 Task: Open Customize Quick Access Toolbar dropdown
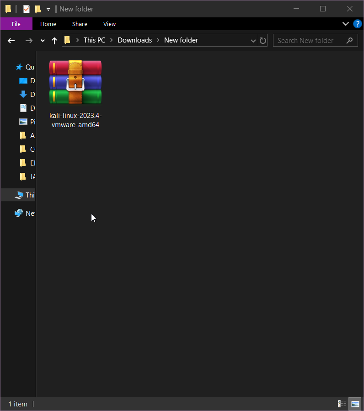48,9
